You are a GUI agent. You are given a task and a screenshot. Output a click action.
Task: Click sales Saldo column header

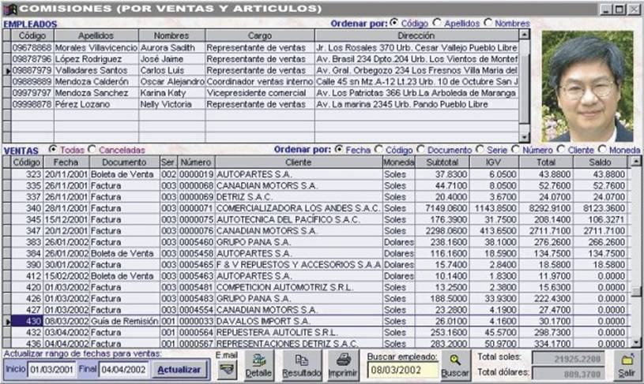[x=600, y=162]
